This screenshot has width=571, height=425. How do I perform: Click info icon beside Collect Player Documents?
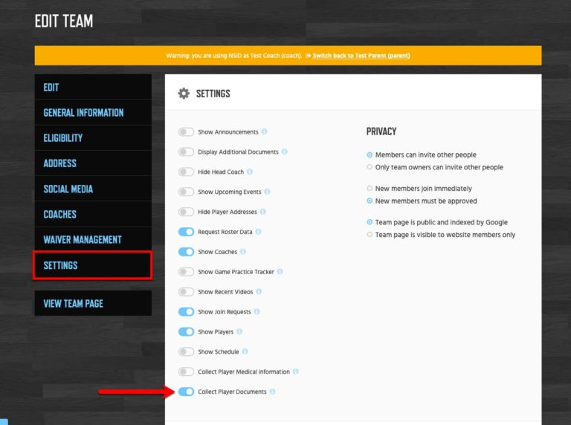pyautogui.click(x=272, y=392)
